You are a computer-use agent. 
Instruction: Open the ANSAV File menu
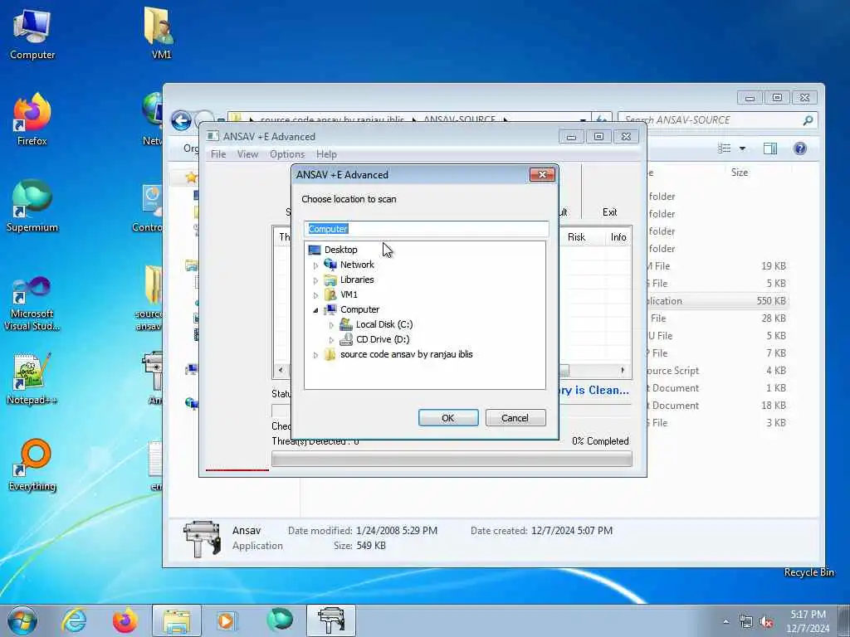coord(218,153)
